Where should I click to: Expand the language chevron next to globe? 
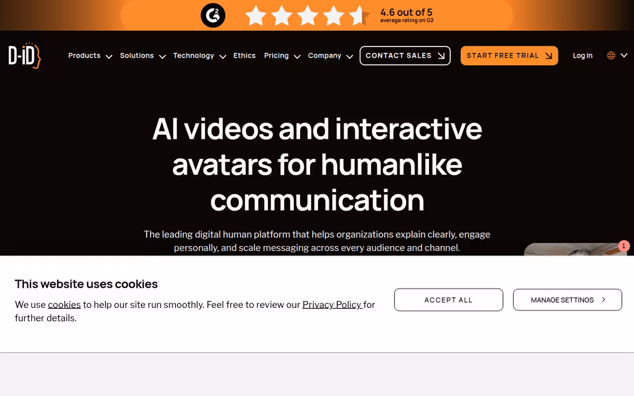click(x=624, y=55)
